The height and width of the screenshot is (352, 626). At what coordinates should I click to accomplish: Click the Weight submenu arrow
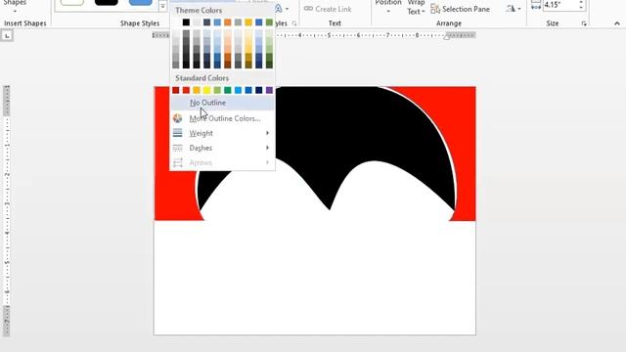(x=267, y=133)
